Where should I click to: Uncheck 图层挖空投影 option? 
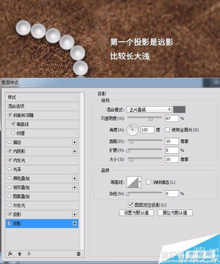pyautogui.click(x=130, y=205)
